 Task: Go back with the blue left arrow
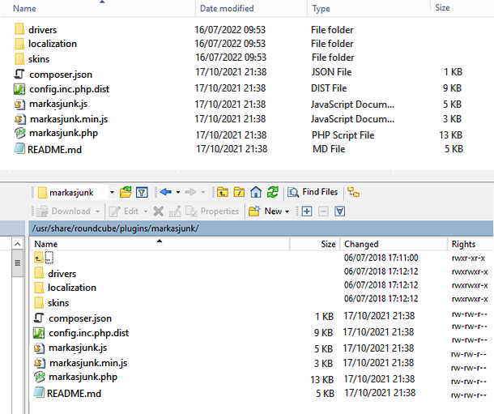165,192
